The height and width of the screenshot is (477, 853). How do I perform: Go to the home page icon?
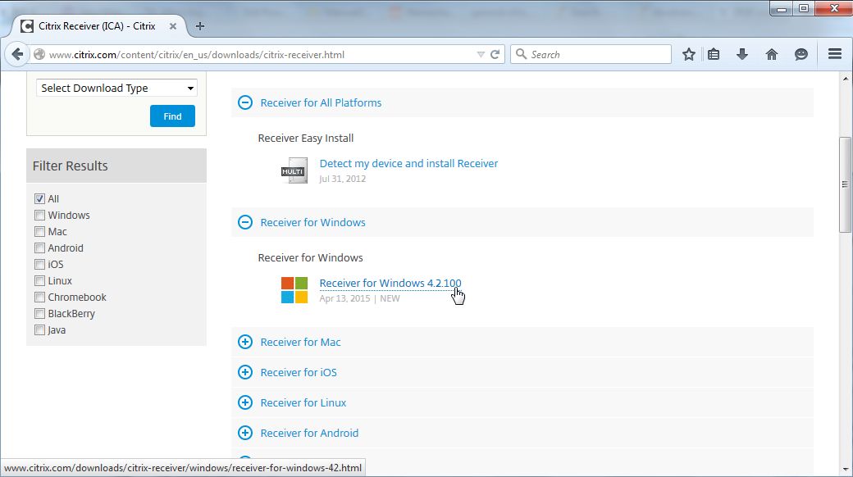tap(771, 55)
